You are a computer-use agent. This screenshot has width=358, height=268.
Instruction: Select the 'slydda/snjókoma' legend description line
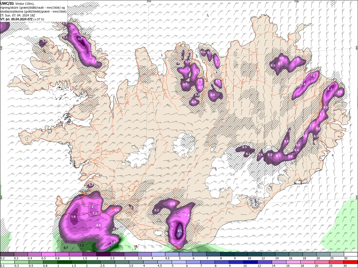(33, 11)
